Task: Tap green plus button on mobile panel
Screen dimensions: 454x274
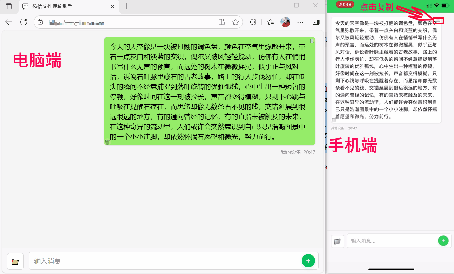Action: click(x=443, y=241)
